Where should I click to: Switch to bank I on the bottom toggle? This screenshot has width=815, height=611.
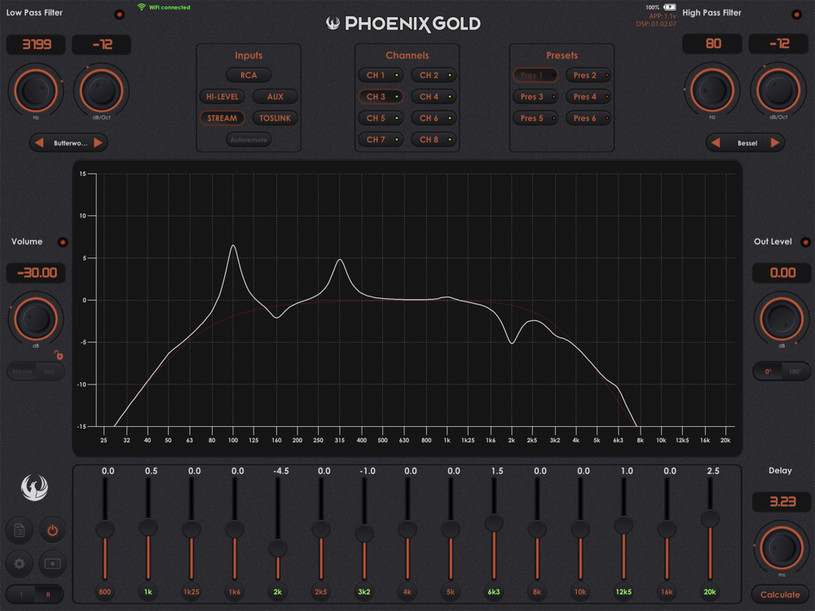coord(21,595)
